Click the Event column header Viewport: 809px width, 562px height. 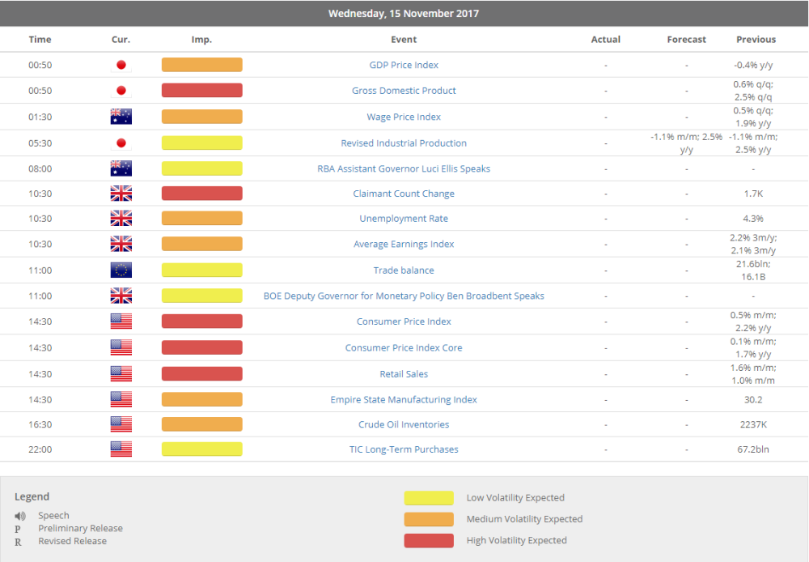[x=404, y=39]
